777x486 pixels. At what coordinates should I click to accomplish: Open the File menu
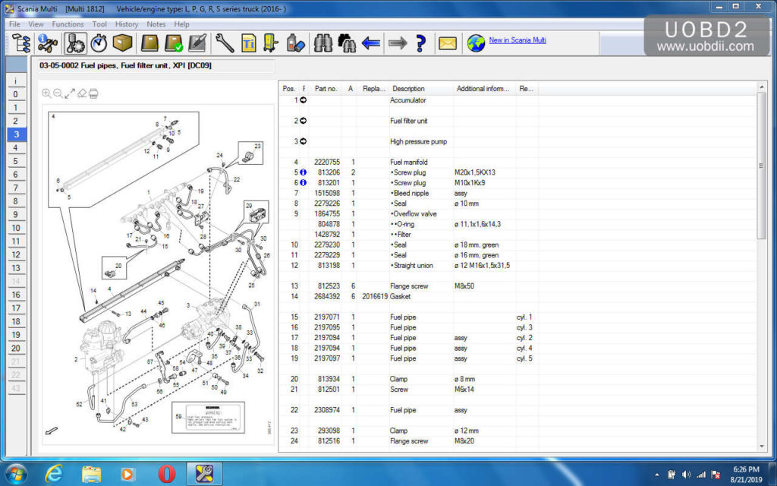click(15, 24)
